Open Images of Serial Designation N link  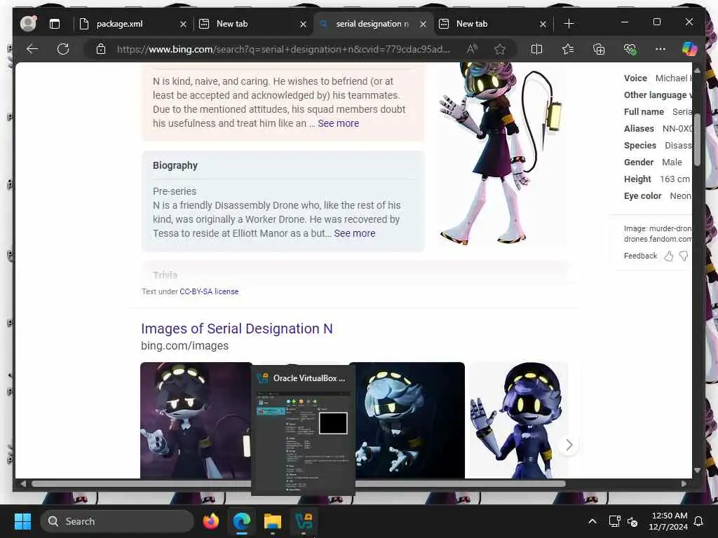[x=237, y=329]
